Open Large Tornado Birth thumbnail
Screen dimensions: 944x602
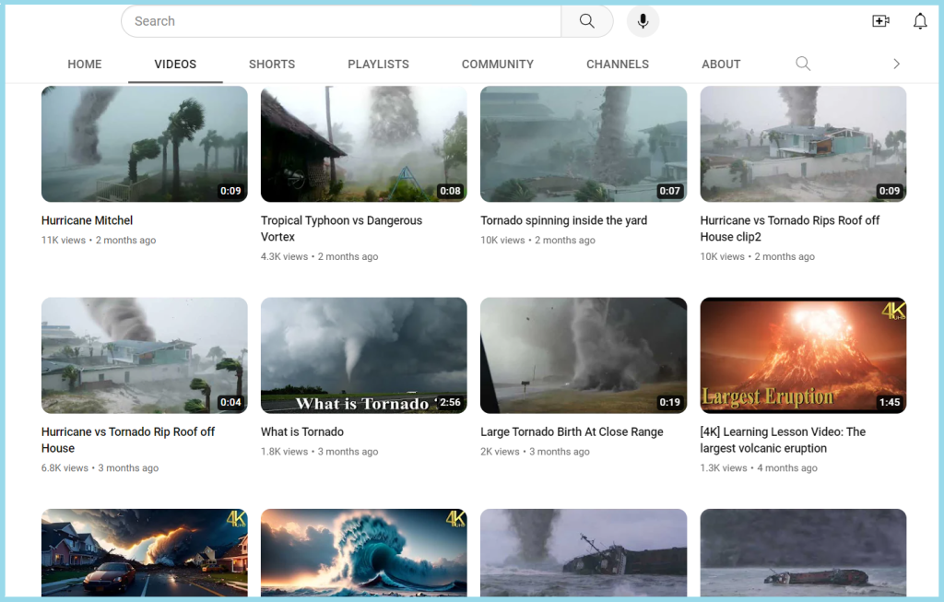pos(584,355)
